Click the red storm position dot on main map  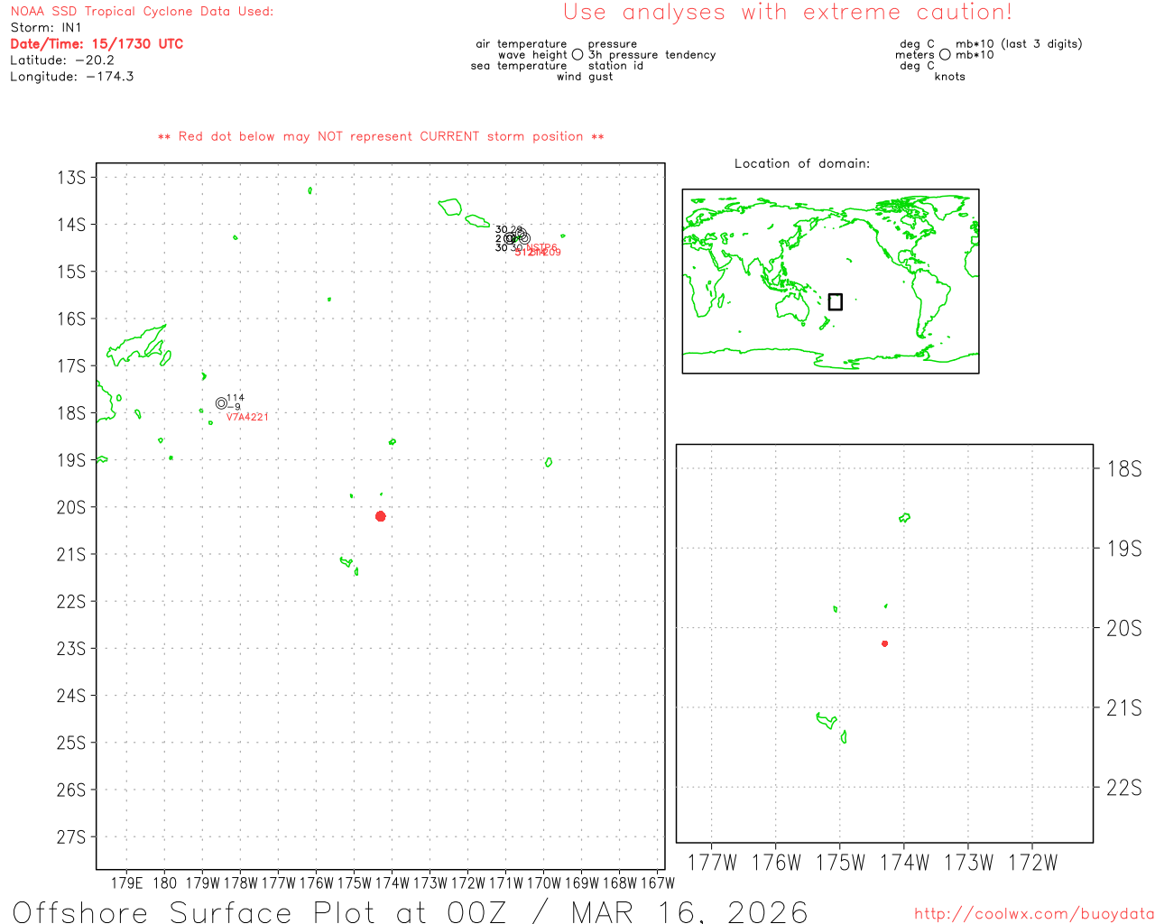381,516
